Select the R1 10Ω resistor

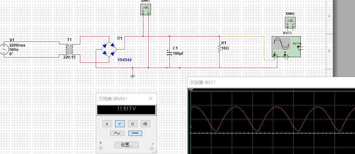219,48
